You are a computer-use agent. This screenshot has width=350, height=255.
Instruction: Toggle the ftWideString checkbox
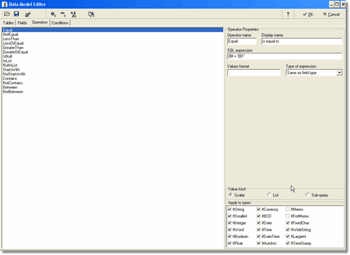click(x=288, y=230)
